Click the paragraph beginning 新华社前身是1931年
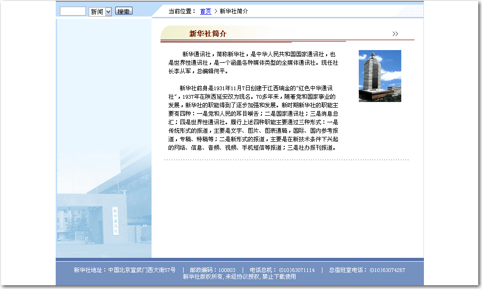Viewport: 482px width, 289px height. 253,118
